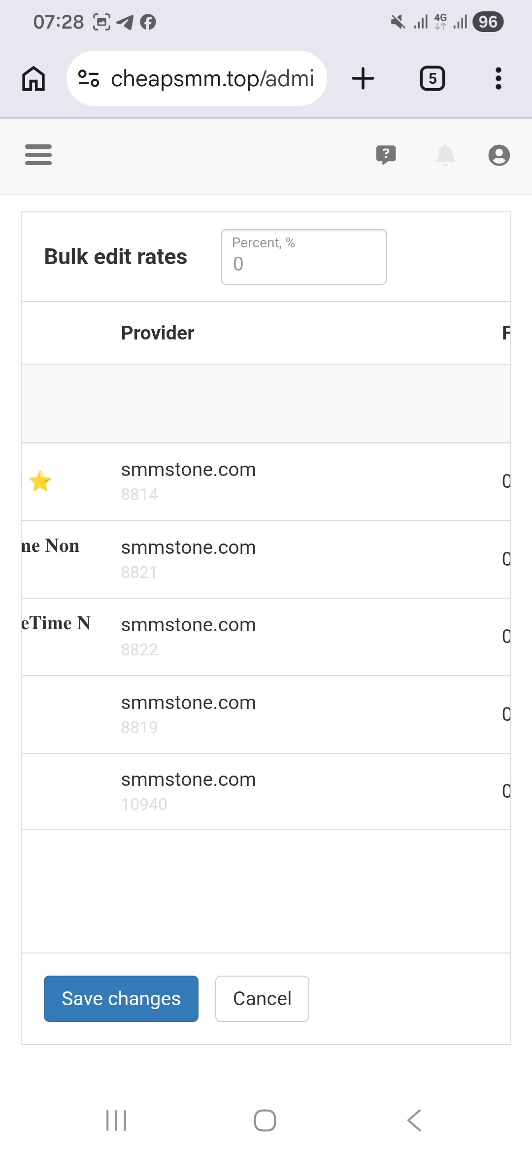Click the Provider column header
The width and height of the screenshot is (532, 1153).
(158, 333)
